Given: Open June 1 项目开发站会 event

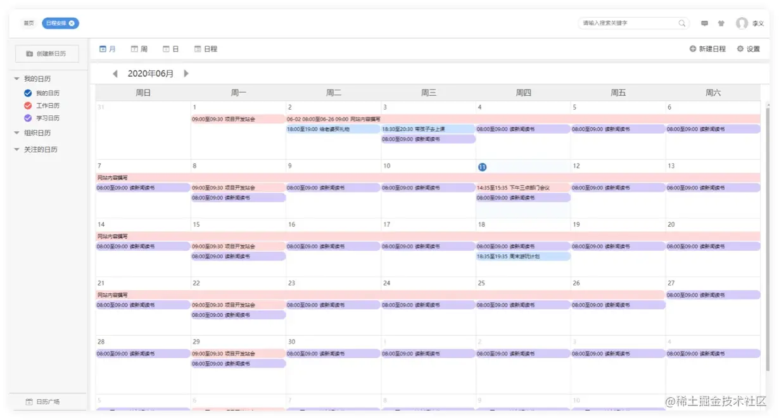Looking at the screenshot, I should 238,119.
